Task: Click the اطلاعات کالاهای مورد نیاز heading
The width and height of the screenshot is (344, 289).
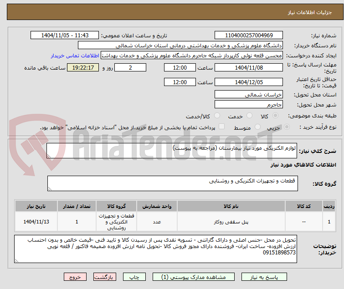Action: [303, 165]
